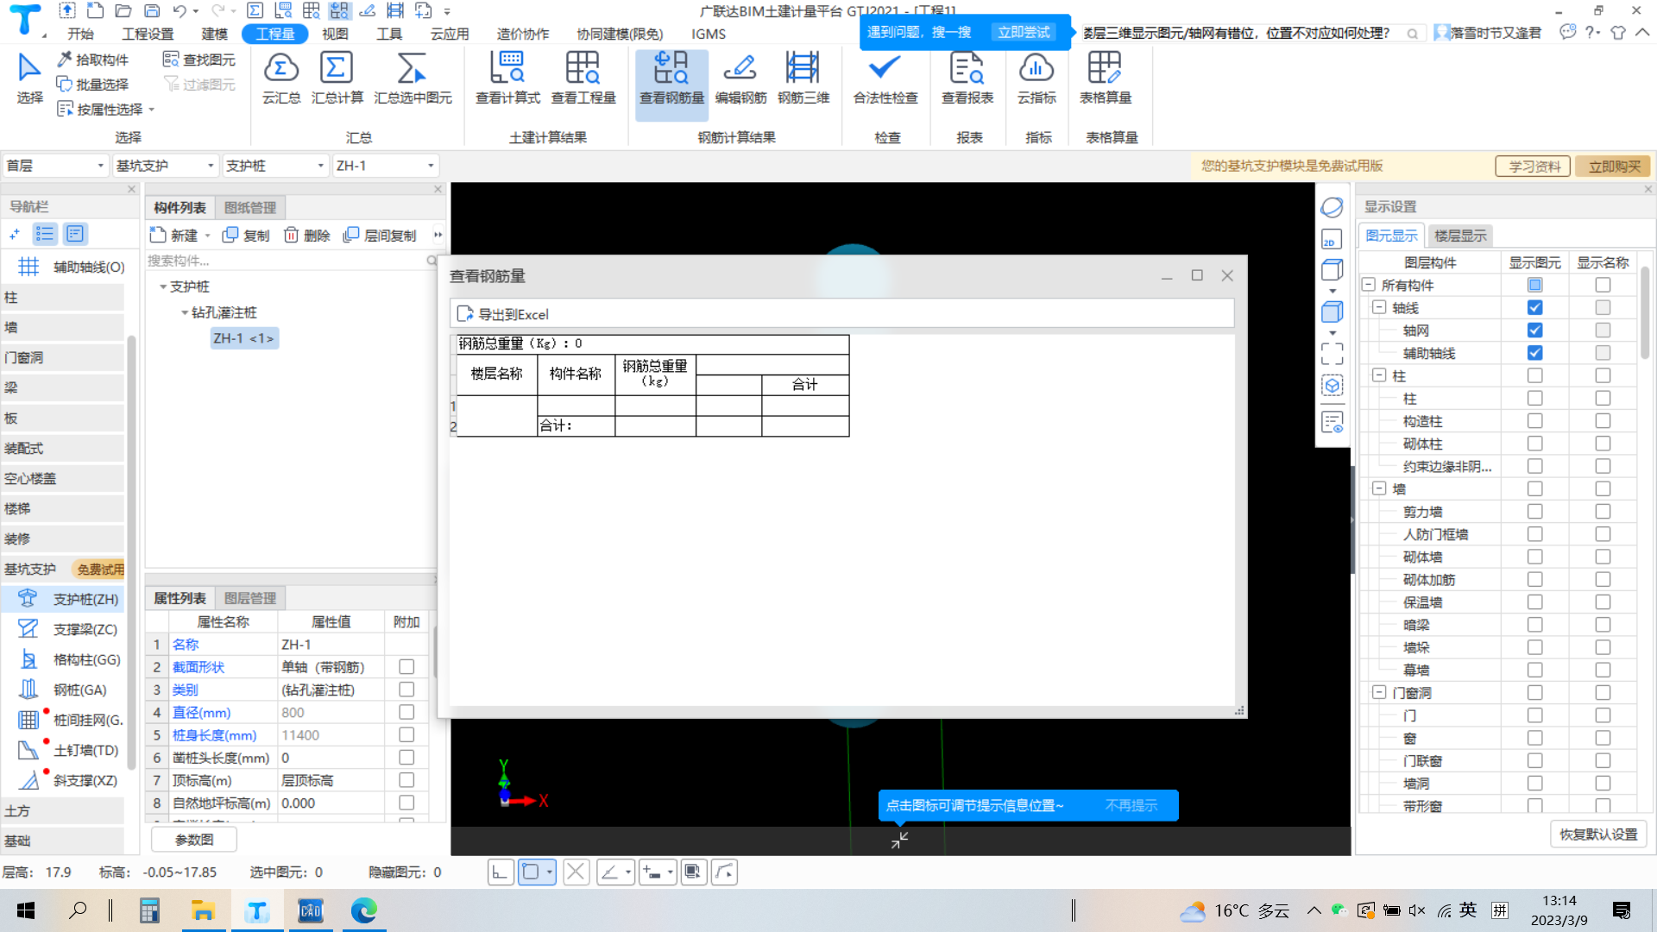Select 支撑梁(ZC) in the navigation bar
Image resolution: width=1657 pixels, height=932 pixels.
tap(69, 629)
